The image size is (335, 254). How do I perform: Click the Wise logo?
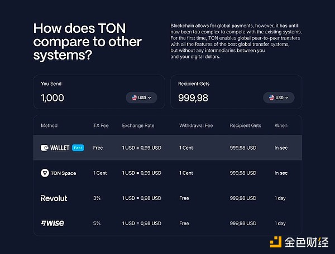pyautogui.click(x=52, y=223)
